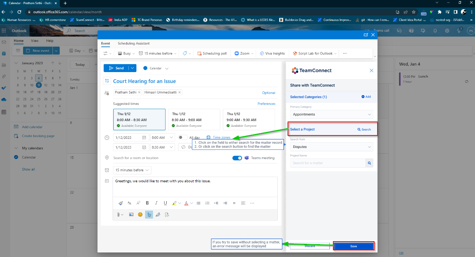Go to previous month in mini calendar
This screenshot has height=257, width=475.
pyautogui.click(x=53, y=63)
